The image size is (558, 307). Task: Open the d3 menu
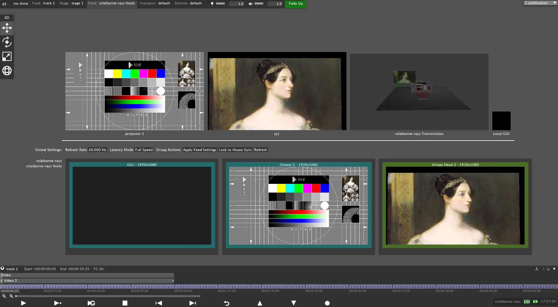pos(4,4)
